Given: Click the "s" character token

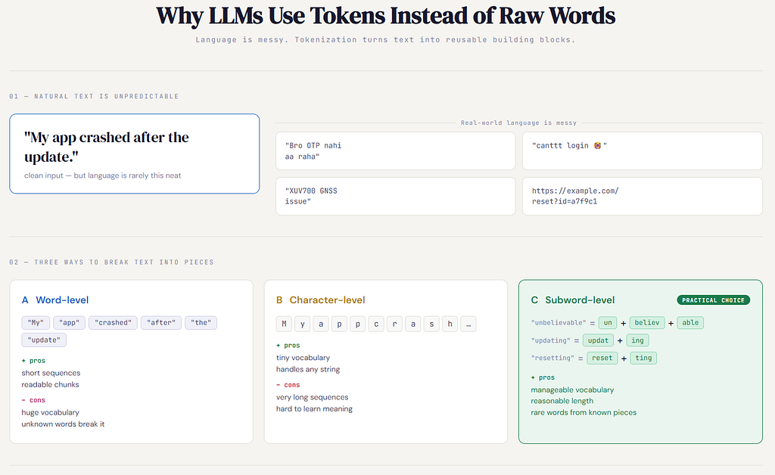Looking at the screenshot, I should [x=431, y=324].
